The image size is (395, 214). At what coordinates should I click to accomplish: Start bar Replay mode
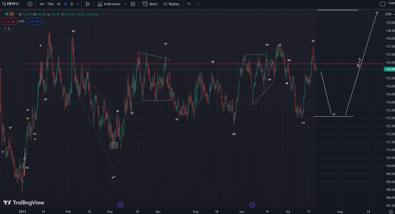click(171, 4)
